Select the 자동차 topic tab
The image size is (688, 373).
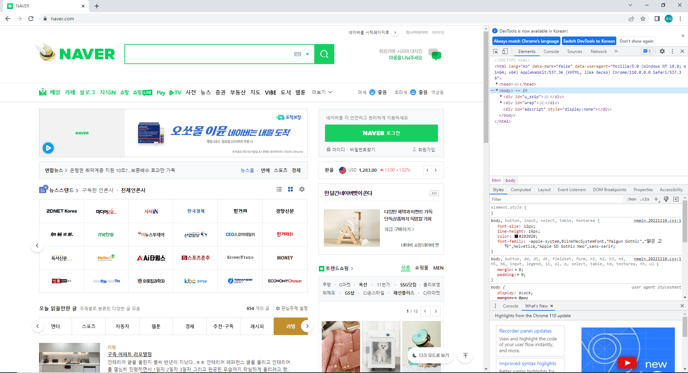pos(122,326)
